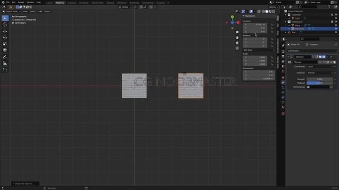Collapse the Displace modifier panel

(288, 57)
